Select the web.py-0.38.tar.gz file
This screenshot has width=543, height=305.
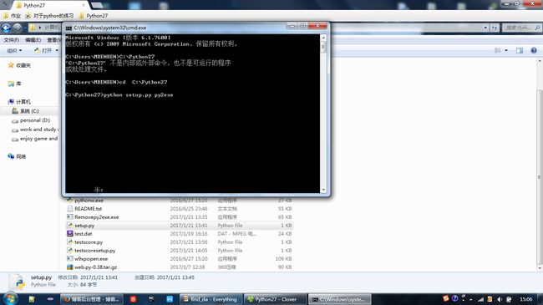coord(92,267)
